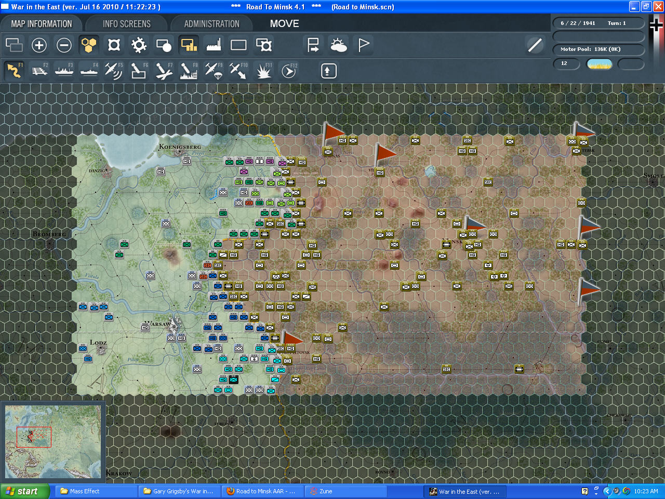
Task: Switch to Mass Effect taskbar window
Action: click(x=96, y=491)
